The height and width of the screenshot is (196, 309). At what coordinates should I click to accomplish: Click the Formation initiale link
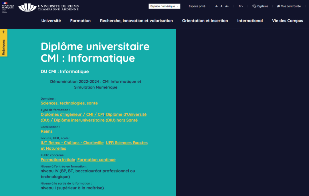pos(58,160)
